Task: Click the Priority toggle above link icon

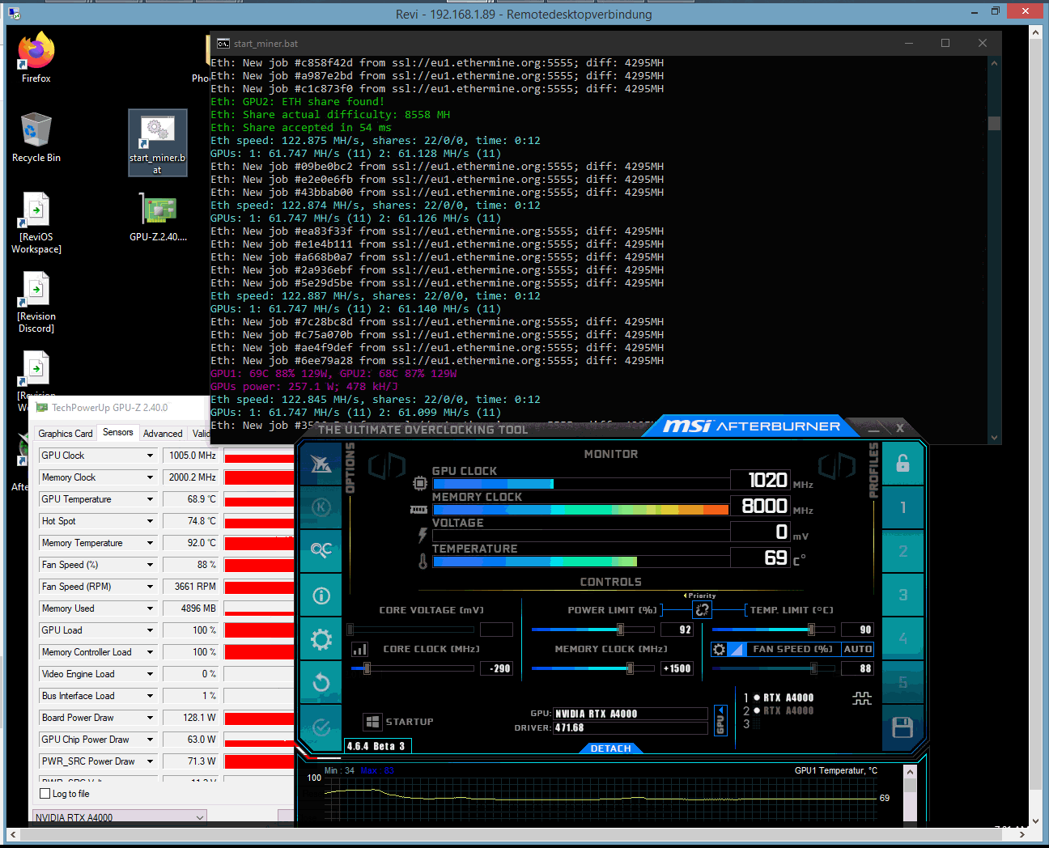Action: click(x=700, y=596)
